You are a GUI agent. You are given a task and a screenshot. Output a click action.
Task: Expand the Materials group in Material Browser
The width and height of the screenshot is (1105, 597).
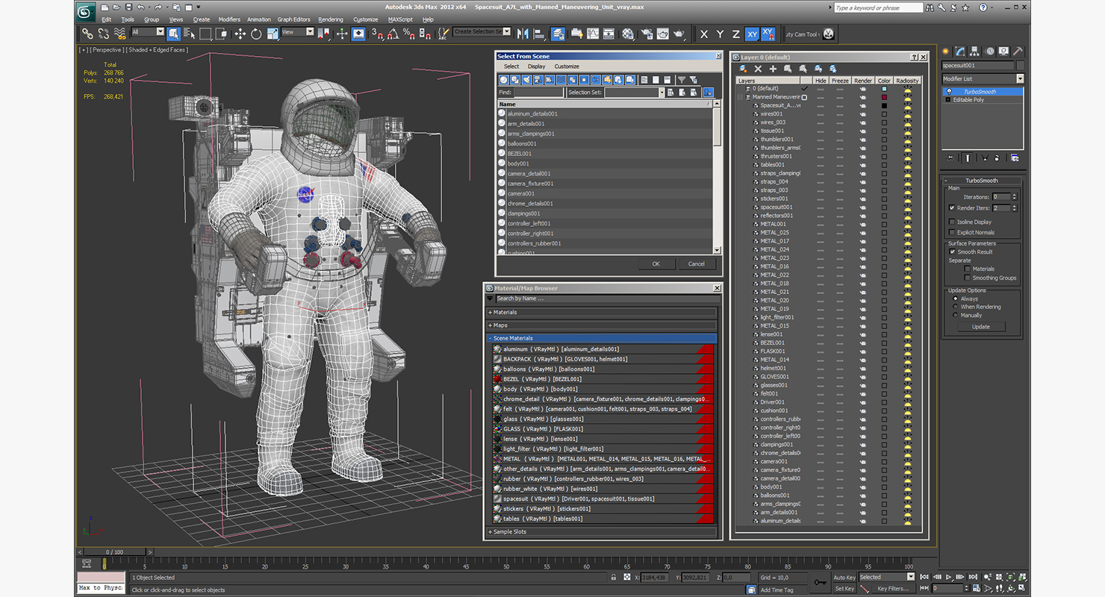point(602,312)
